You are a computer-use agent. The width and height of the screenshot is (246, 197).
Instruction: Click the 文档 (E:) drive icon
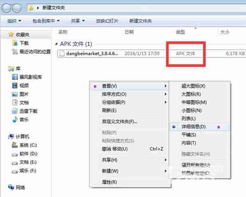point(15,163)
